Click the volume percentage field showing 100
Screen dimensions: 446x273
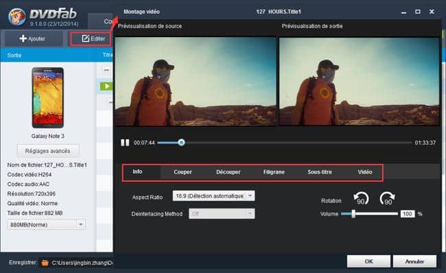(x=408, y=214)
